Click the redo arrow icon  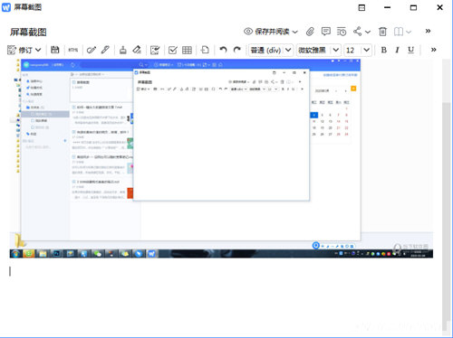pyautogui.click(x=237, y=50)
